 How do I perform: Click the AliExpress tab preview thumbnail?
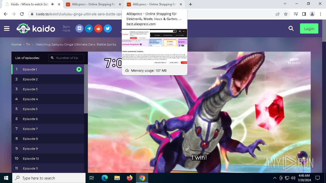click(x=155, y=47)
